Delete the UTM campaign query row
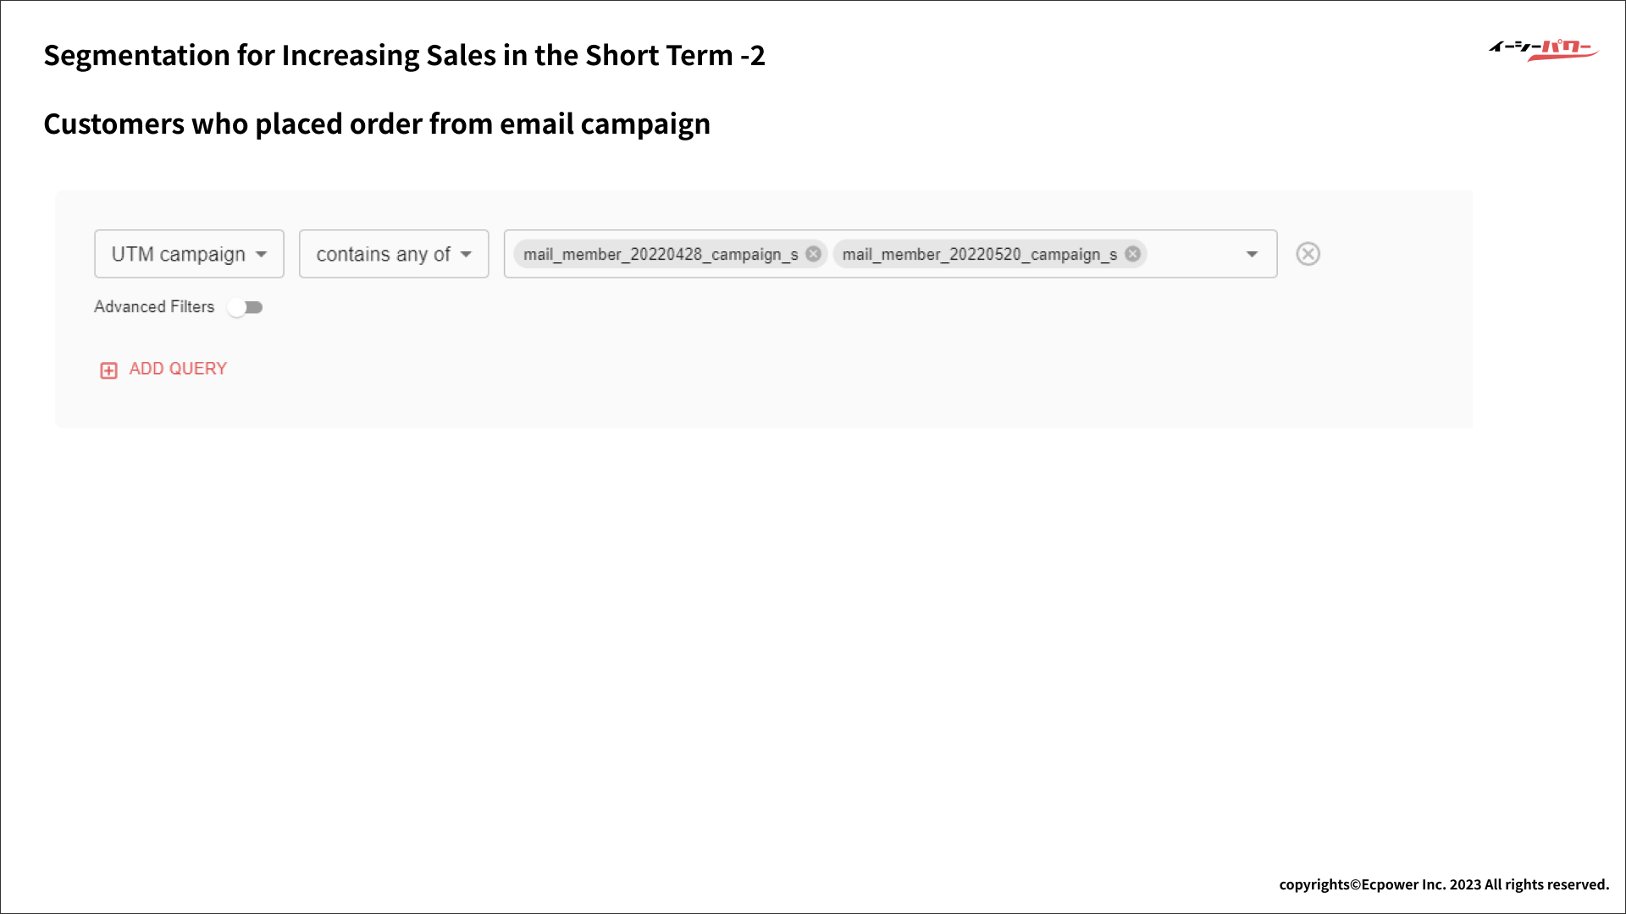1626x914 pixels. click(1308, 254)
